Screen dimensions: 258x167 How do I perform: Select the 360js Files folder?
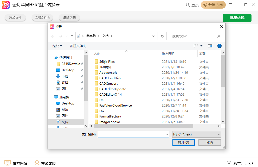(x=107, y=62)
